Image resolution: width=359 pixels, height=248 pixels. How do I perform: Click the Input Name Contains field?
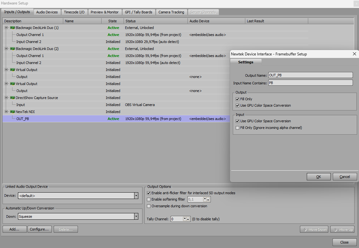point(310,83)
